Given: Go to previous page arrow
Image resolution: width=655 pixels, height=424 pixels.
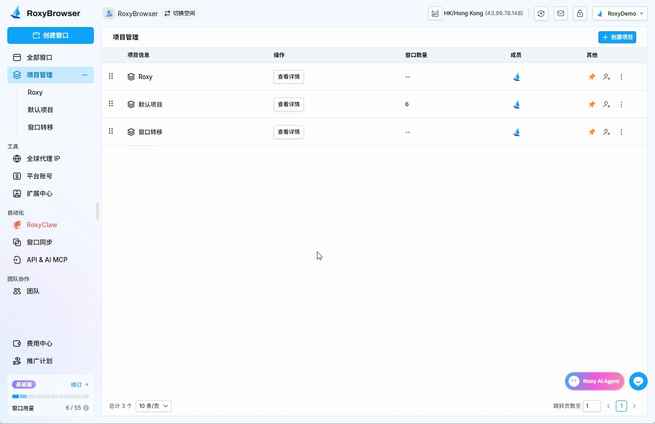Looking at the screenshot, I should point(609,406).
